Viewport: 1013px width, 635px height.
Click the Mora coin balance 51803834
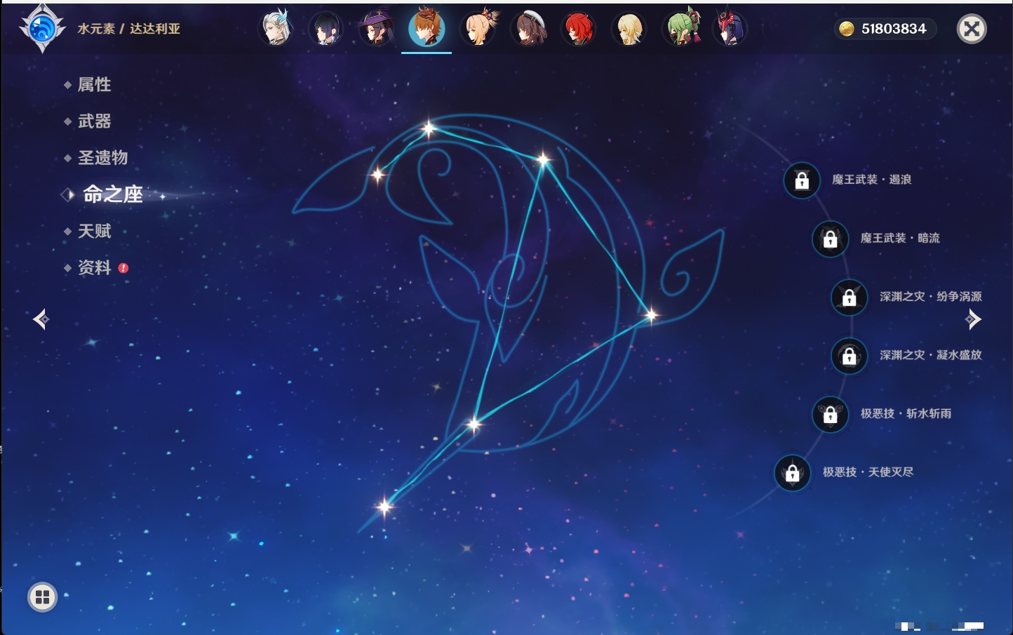coord(885,29)
